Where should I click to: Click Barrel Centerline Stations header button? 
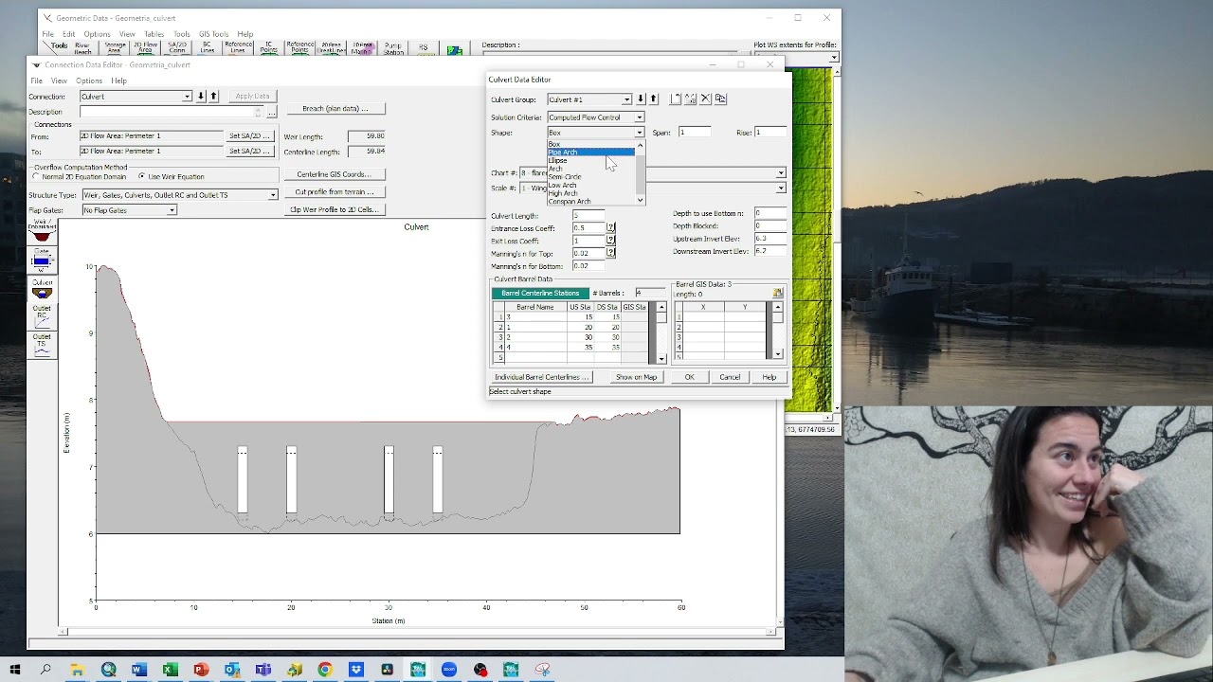point(540,293)
